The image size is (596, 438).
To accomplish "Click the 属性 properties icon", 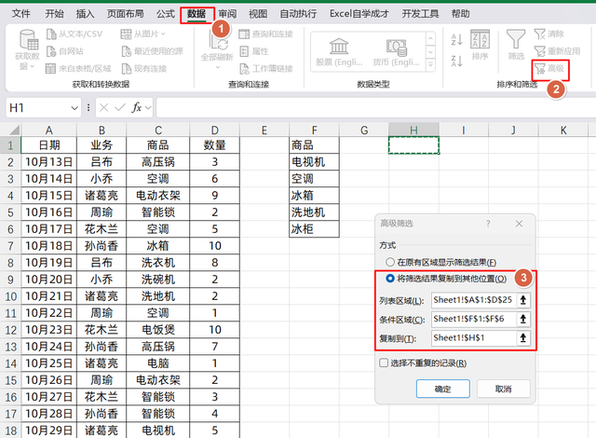I will pyautogui.click(x=244, y=51).
